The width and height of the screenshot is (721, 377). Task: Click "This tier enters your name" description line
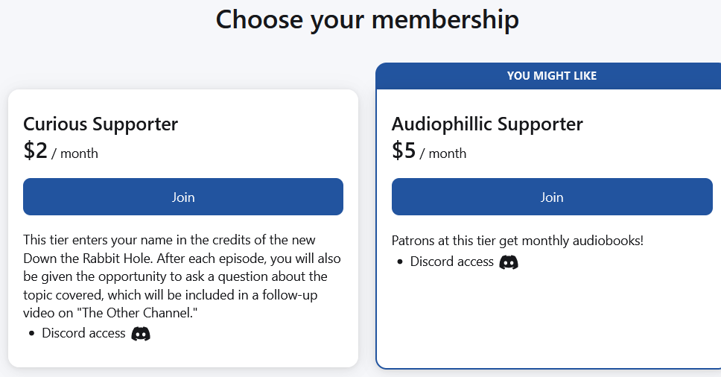tap(169, 240)
